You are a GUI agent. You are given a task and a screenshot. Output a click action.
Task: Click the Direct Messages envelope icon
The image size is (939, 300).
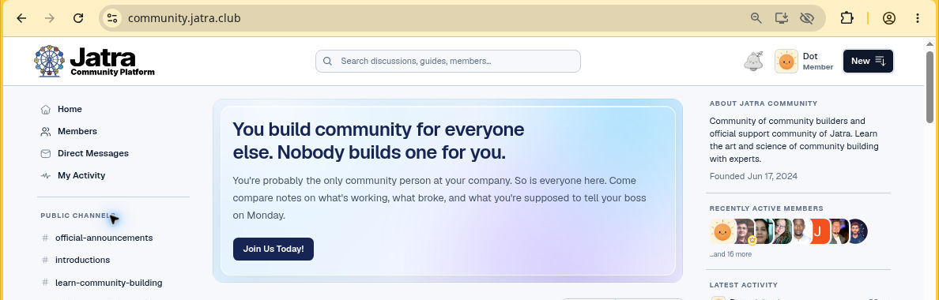pos(46,154)
